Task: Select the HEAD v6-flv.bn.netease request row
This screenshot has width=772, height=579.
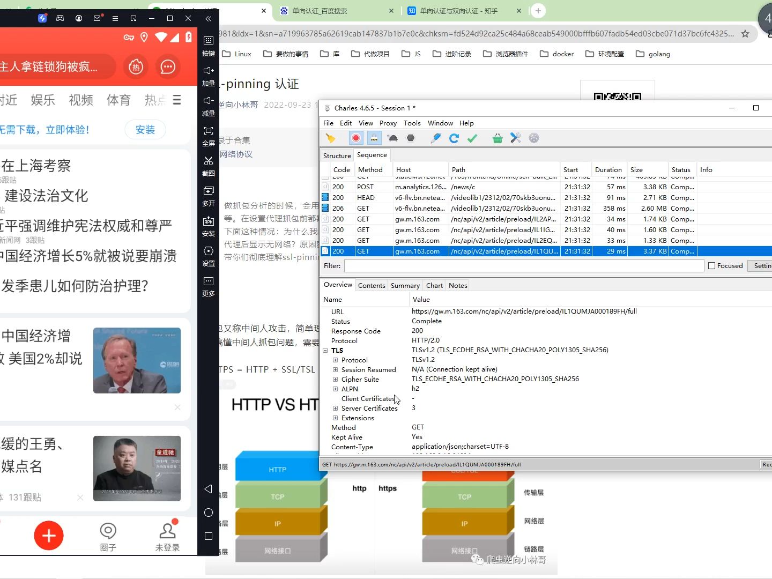Action: (546, 198)
